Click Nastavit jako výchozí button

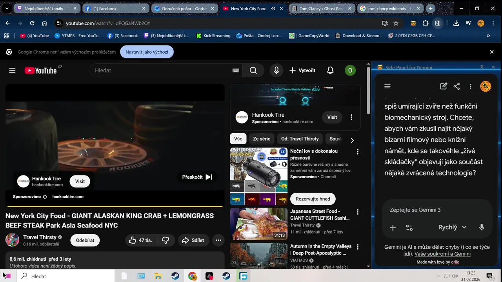[x=147, y=52]
